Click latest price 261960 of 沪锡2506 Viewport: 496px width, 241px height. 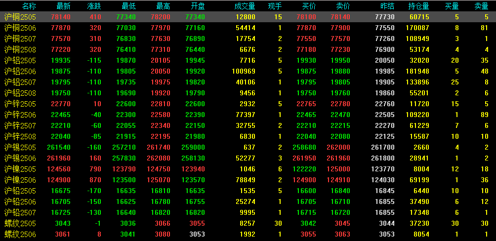pyautogui.click(x=59, y=159)
